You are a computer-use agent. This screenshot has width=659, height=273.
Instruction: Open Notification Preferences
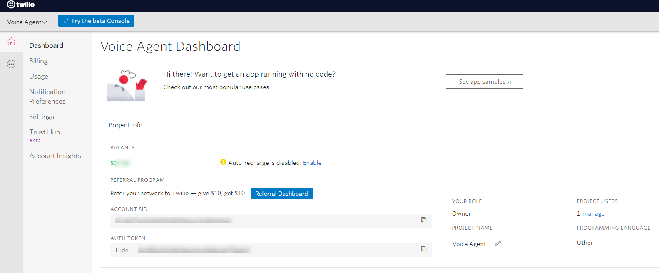(x=47, y=96)
